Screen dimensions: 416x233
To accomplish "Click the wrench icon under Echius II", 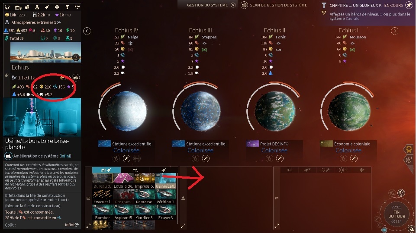I will 280,158.
